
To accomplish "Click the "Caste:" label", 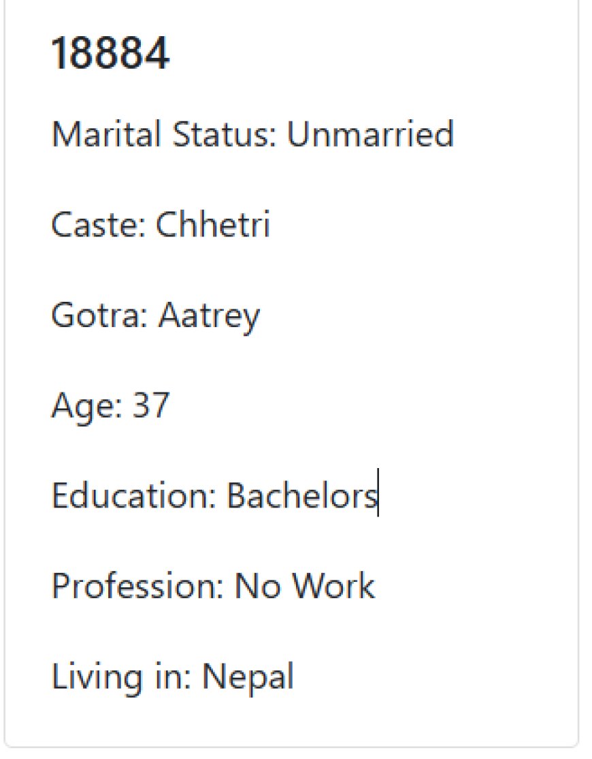I will [x=98, y=224].
